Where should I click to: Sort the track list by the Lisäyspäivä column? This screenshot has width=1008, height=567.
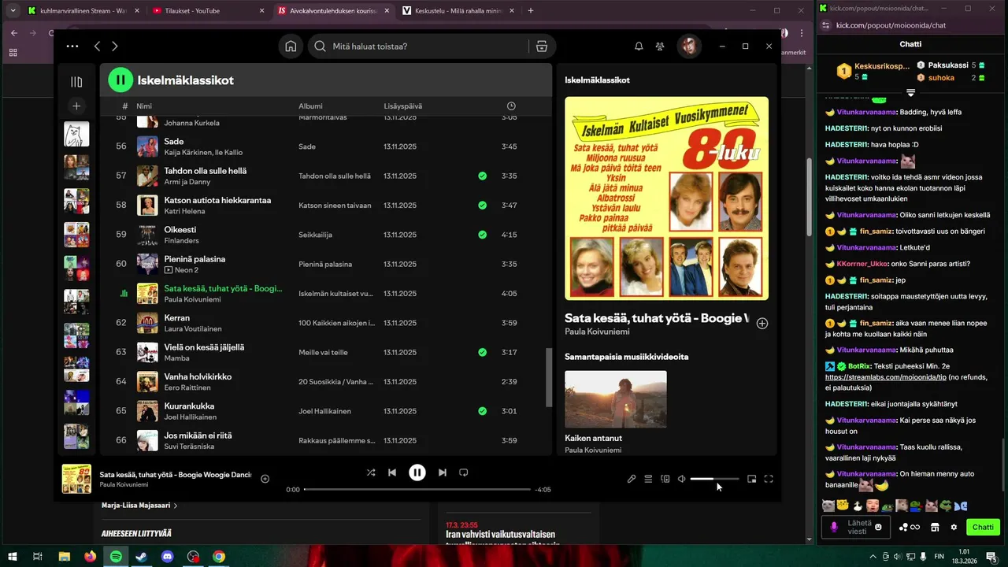click(403, 106)
